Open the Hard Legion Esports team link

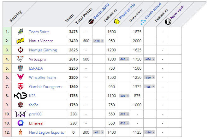click(x=46, y=132)
